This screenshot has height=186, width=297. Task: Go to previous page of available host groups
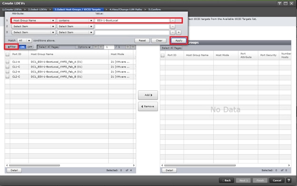pyautogui.click(x=101, y=47)
